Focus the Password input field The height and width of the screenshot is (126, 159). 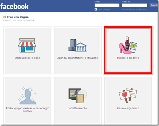[x=134, y=5]
